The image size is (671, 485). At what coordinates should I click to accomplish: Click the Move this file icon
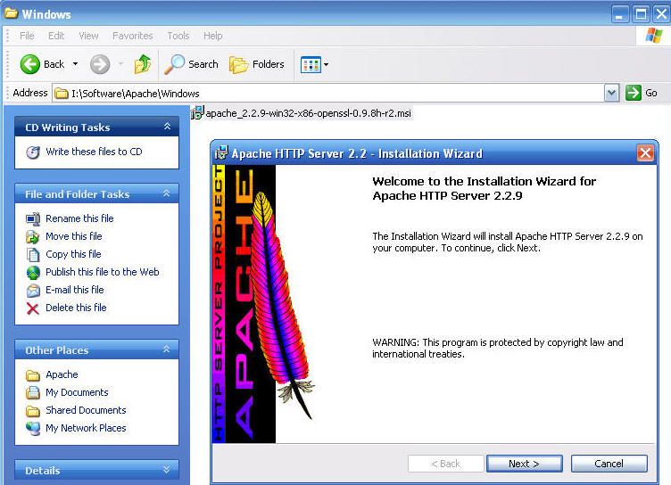click(x=33, y=236)
